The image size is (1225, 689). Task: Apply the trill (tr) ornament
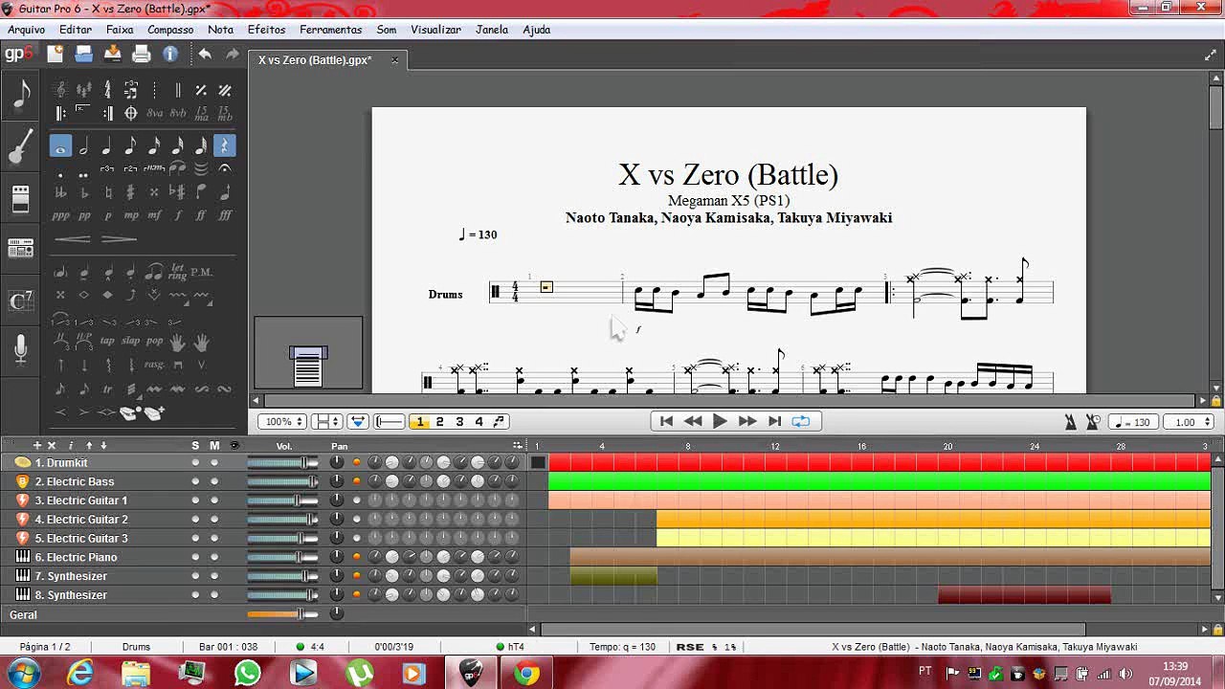click(x=107, y=389)
